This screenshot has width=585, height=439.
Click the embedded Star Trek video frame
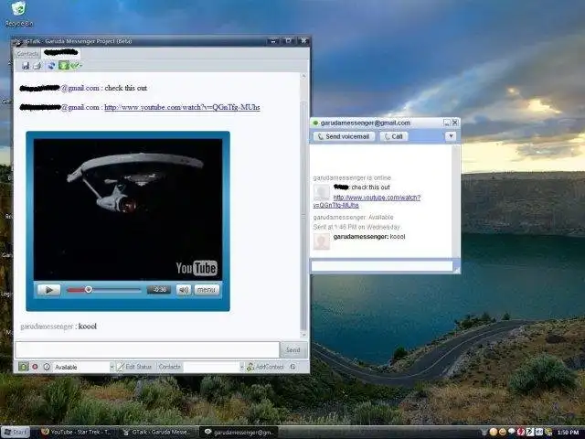(128, 209)
